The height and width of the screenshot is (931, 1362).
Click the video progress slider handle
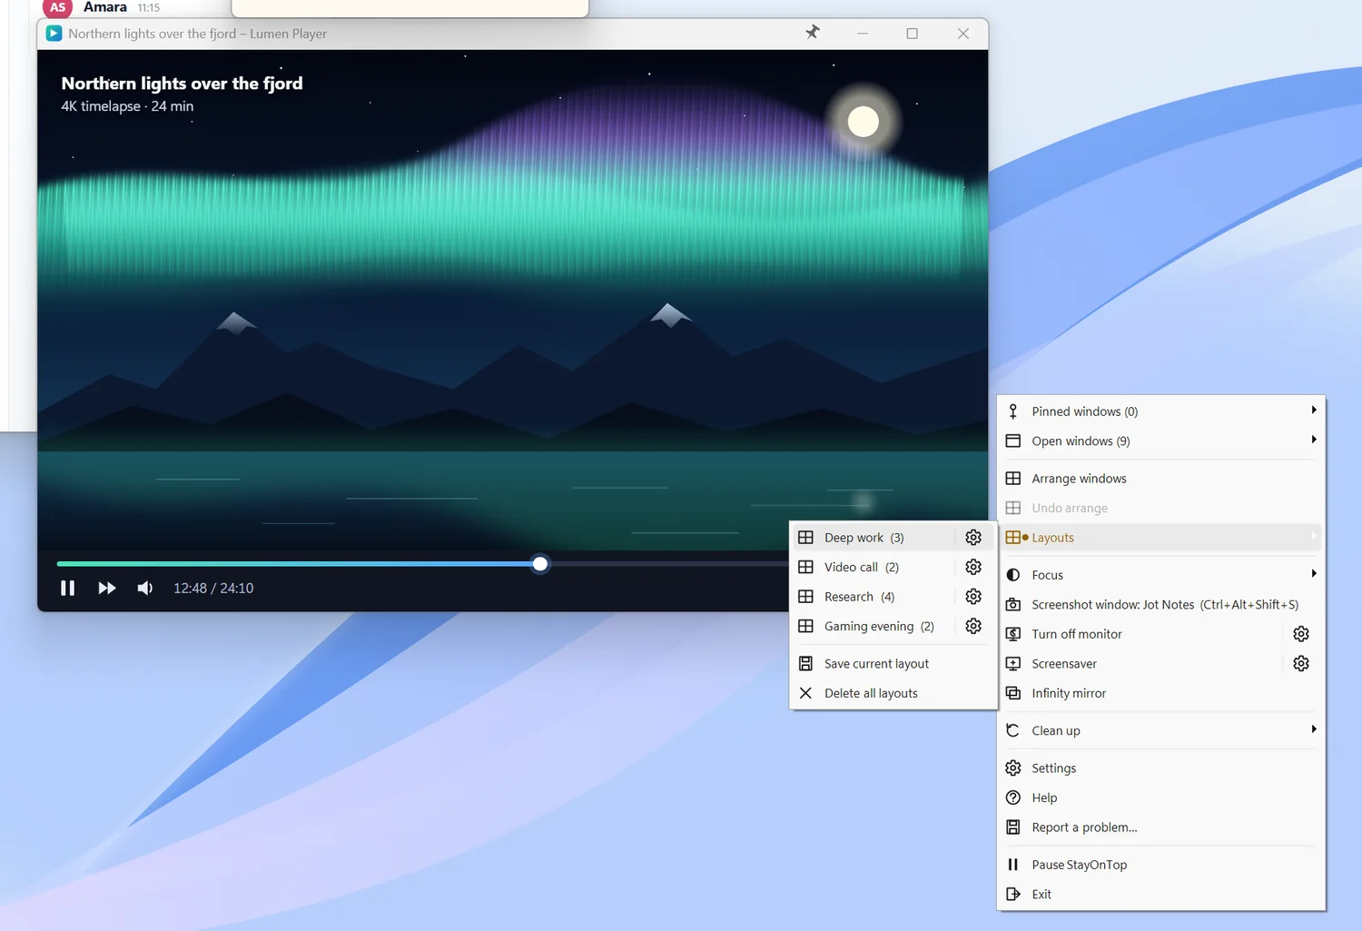click(540, 564)
